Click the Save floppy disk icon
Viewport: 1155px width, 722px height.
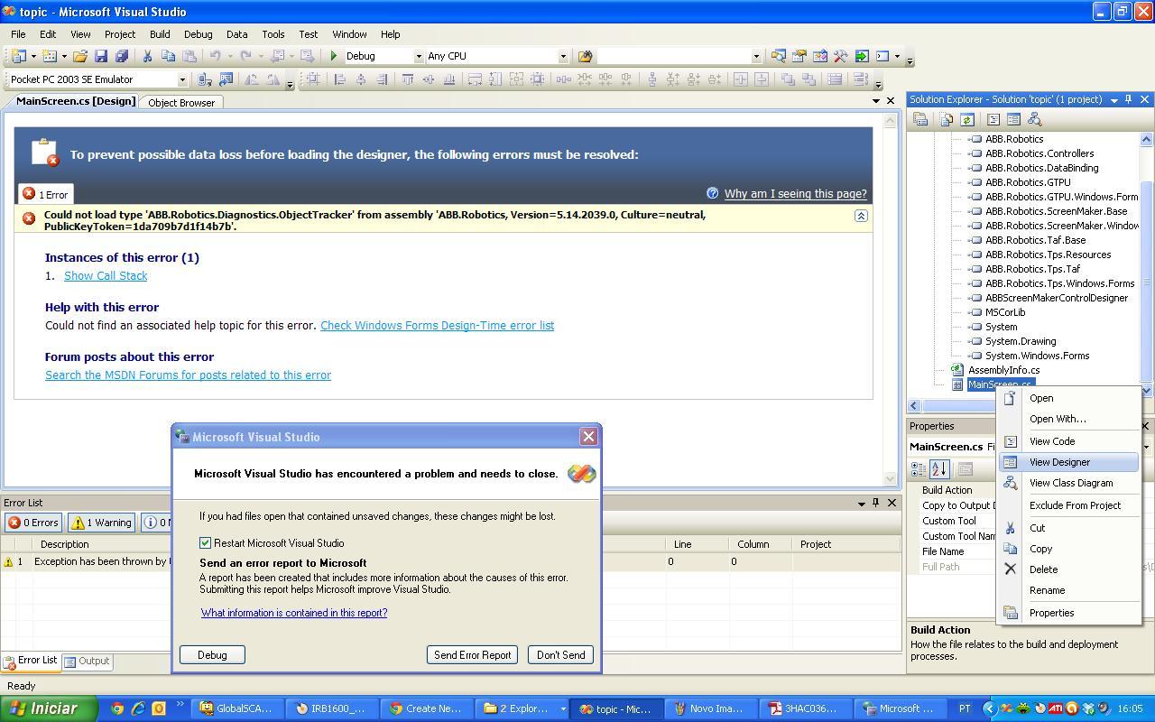101,56
